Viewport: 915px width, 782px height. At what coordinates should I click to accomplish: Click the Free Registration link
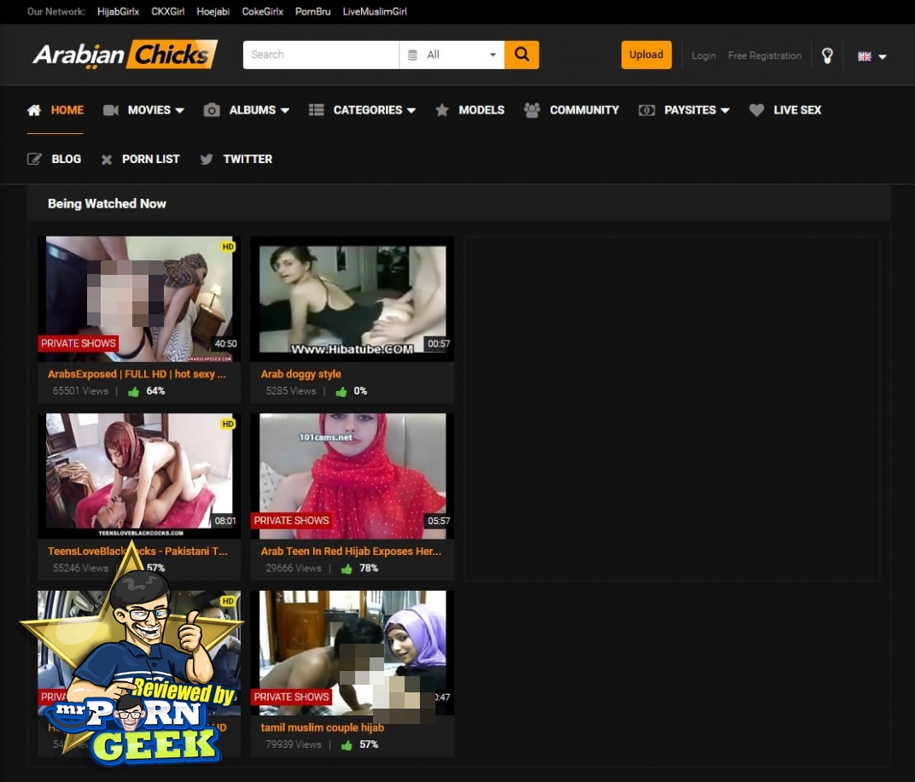pyautogui.click(x=764, y=55)
